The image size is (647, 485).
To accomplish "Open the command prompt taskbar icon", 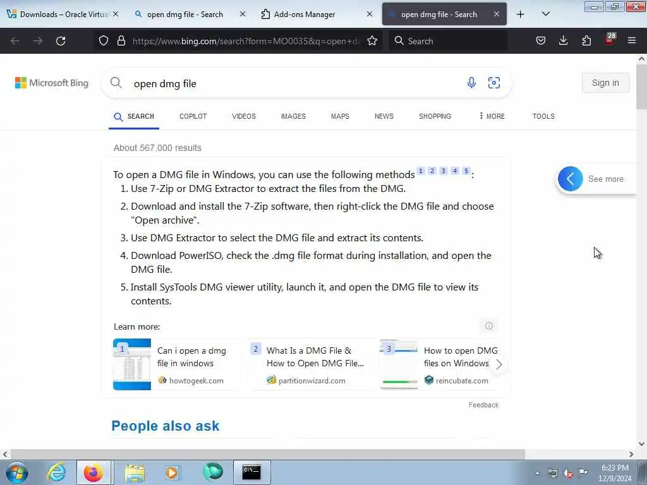I will 251,472.
